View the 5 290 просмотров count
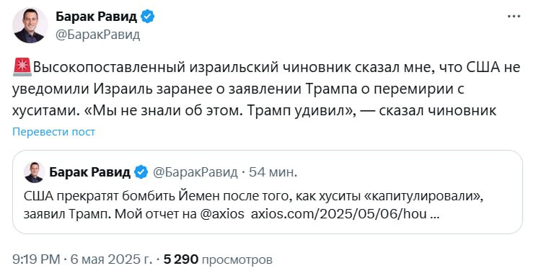The width and height of the screenshot is (536, 276). pos(218,259)
